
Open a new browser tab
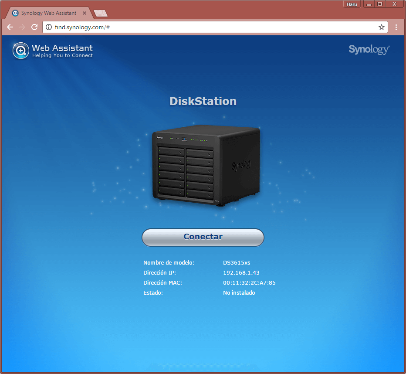[101, 14]
